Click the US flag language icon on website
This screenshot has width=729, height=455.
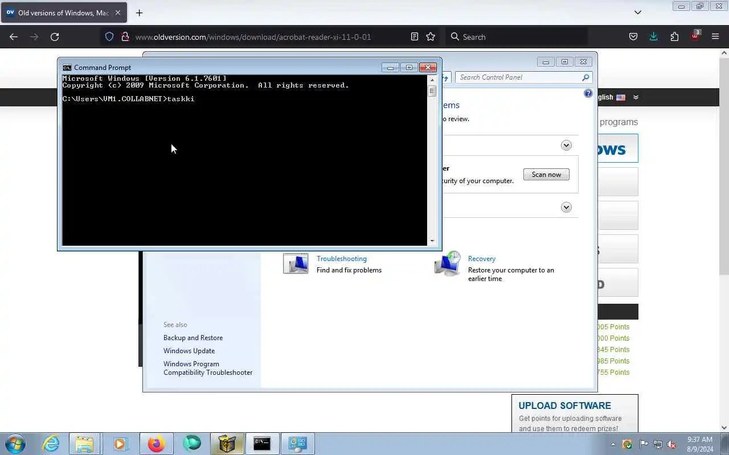621,97
